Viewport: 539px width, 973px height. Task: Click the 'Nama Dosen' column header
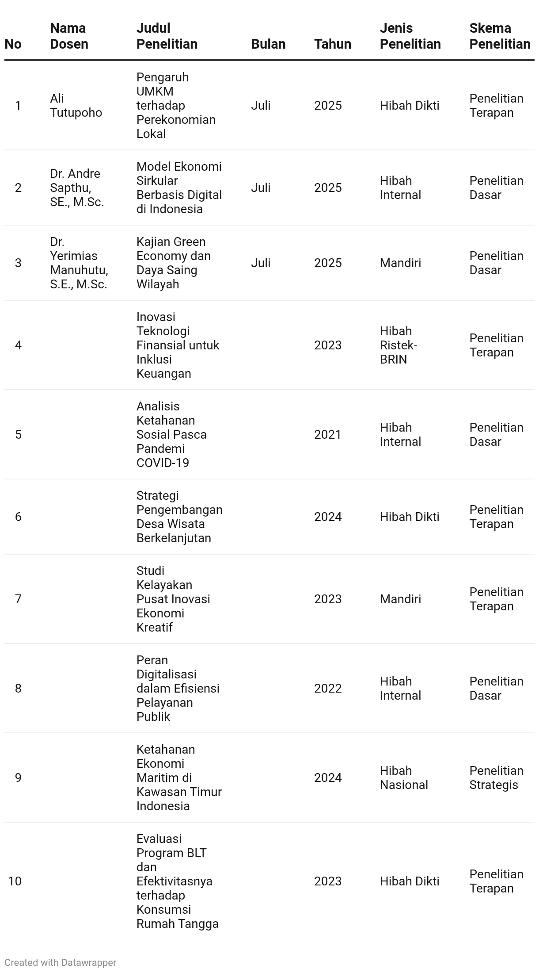pos(69,36)
